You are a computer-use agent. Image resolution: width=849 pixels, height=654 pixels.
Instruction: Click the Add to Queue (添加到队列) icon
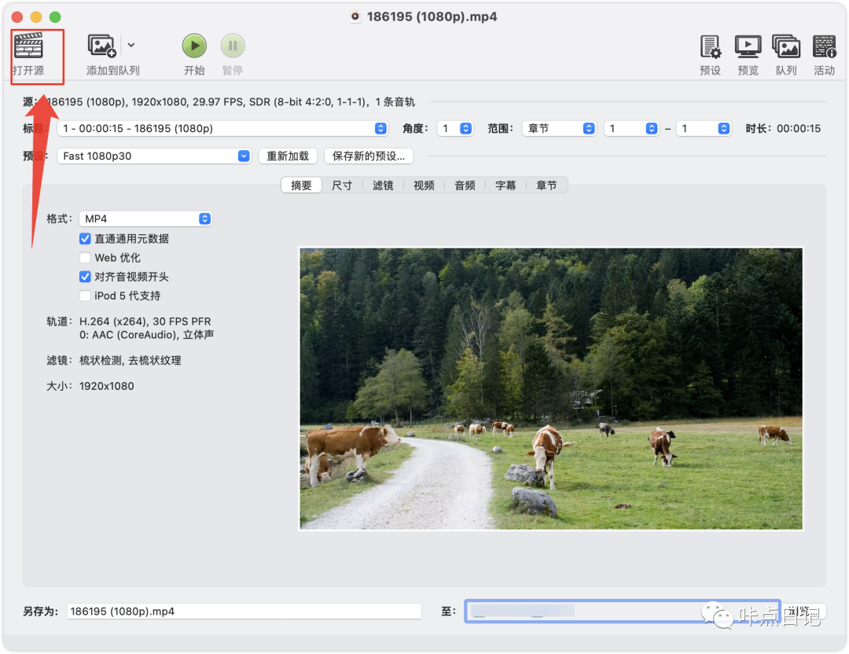coord(102,46)
